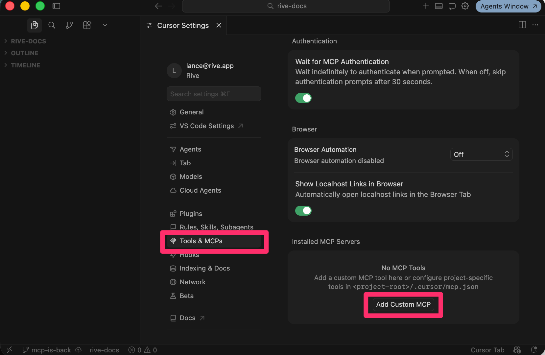Open Beta settings section

tap(214, 296)
